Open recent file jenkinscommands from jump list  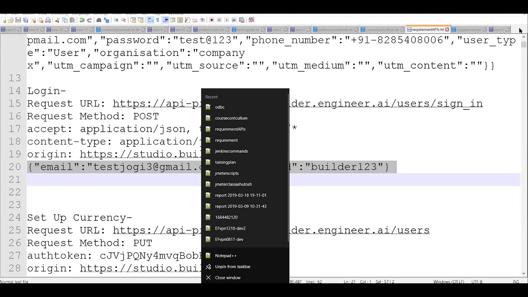pyautogui.click(x=245, y=151)
